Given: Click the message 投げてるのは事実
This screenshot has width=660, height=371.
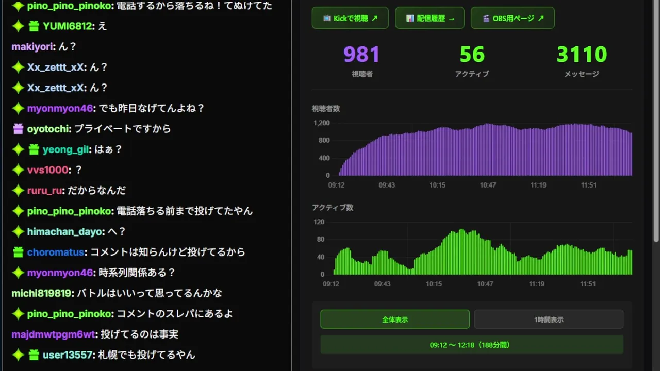Looking at the screenshot, I should click(139, 334).
